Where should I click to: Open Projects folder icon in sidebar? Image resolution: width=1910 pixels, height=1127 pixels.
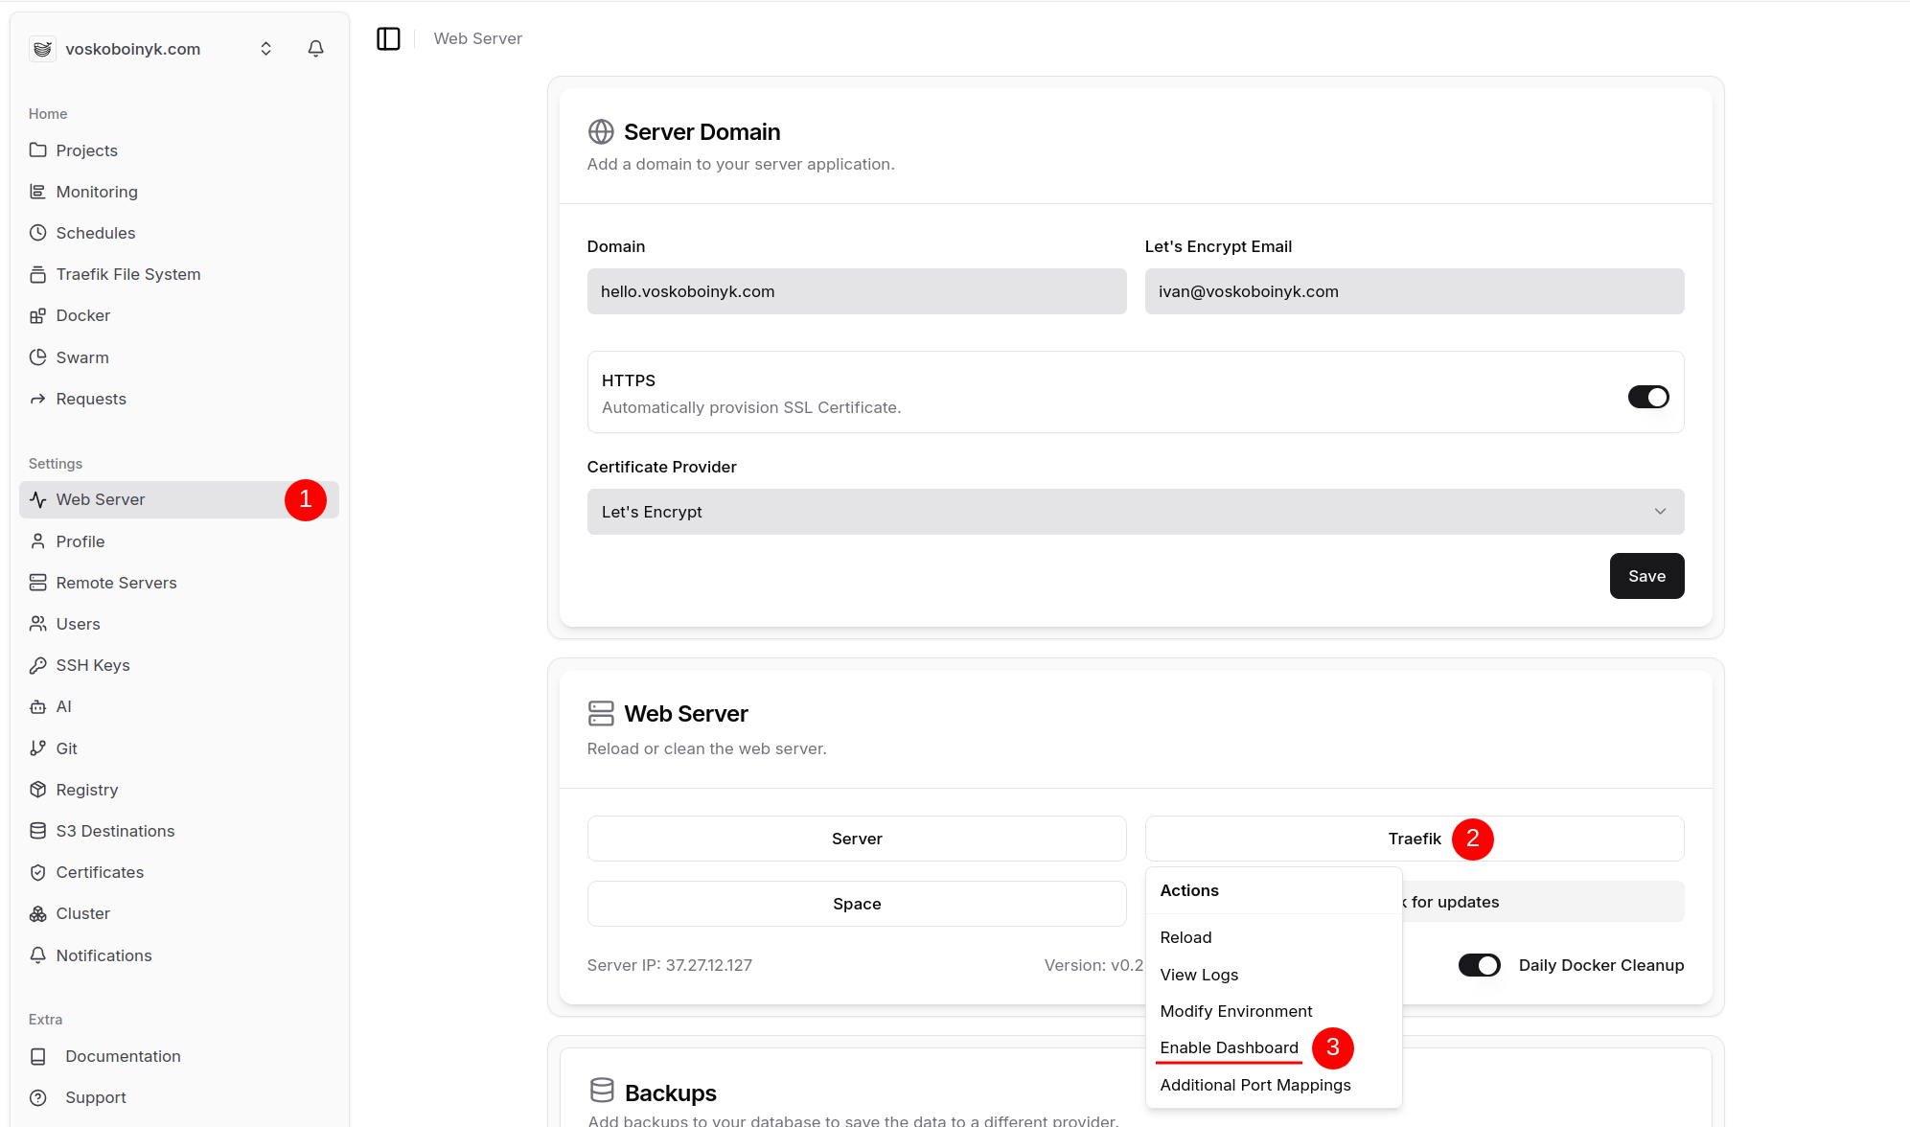[38, 150]
